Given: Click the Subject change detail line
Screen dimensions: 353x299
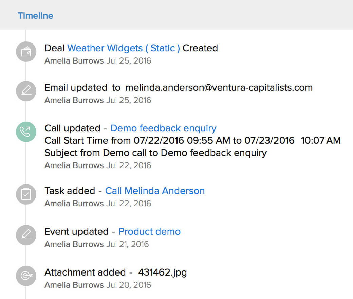Looking at the screenshot, I should click(x=155, y=153).
